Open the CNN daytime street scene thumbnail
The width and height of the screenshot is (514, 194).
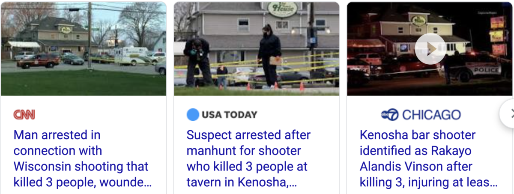coord(84,48)
